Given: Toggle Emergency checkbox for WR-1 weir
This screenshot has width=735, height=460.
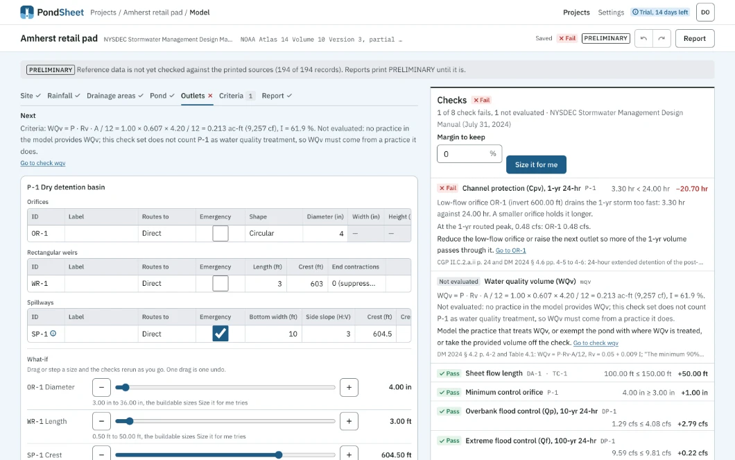Looking at the screenshot, I should click(x=220, y=283).
